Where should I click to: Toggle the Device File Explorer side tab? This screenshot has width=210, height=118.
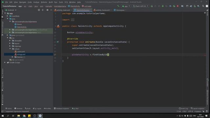click(207, 97)
